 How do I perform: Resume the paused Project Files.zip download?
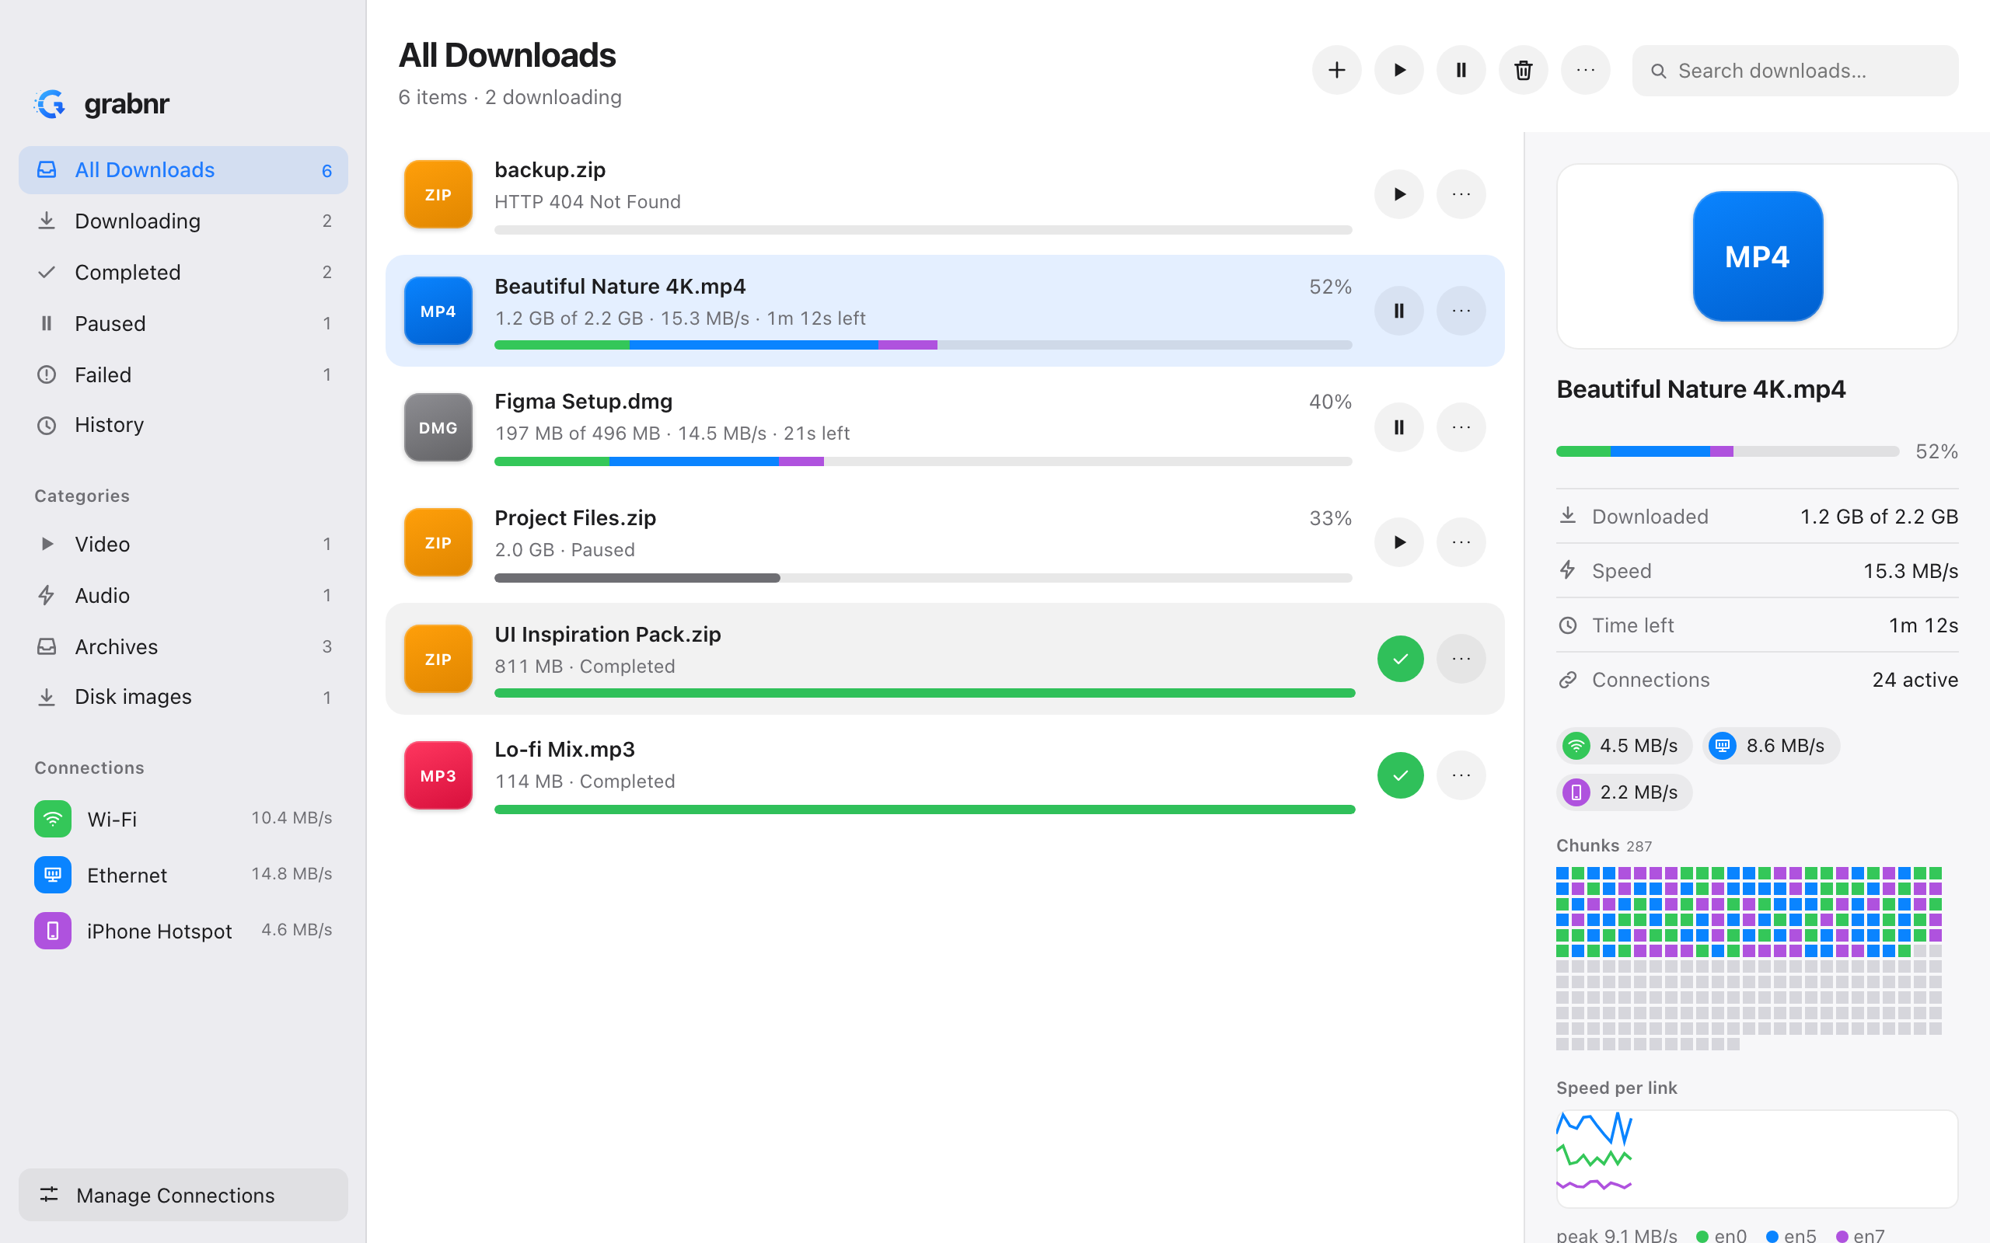pyautogui.click(x=1398, y=542)
